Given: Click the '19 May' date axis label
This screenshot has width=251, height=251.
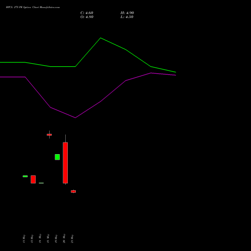Looking at the screenshot, I should click(56, 238).
